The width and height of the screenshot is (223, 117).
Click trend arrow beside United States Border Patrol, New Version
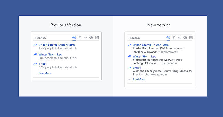(129, 45)
